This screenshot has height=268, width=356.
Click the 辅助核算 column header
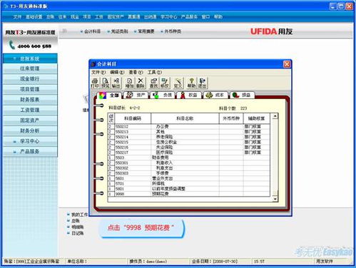(257, 118)
